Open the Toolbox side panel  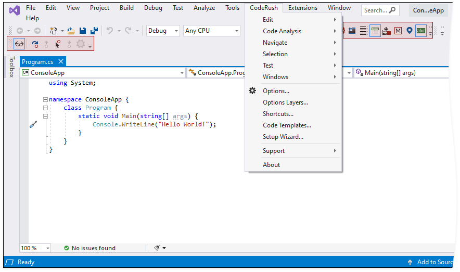[x=11, y=67]
